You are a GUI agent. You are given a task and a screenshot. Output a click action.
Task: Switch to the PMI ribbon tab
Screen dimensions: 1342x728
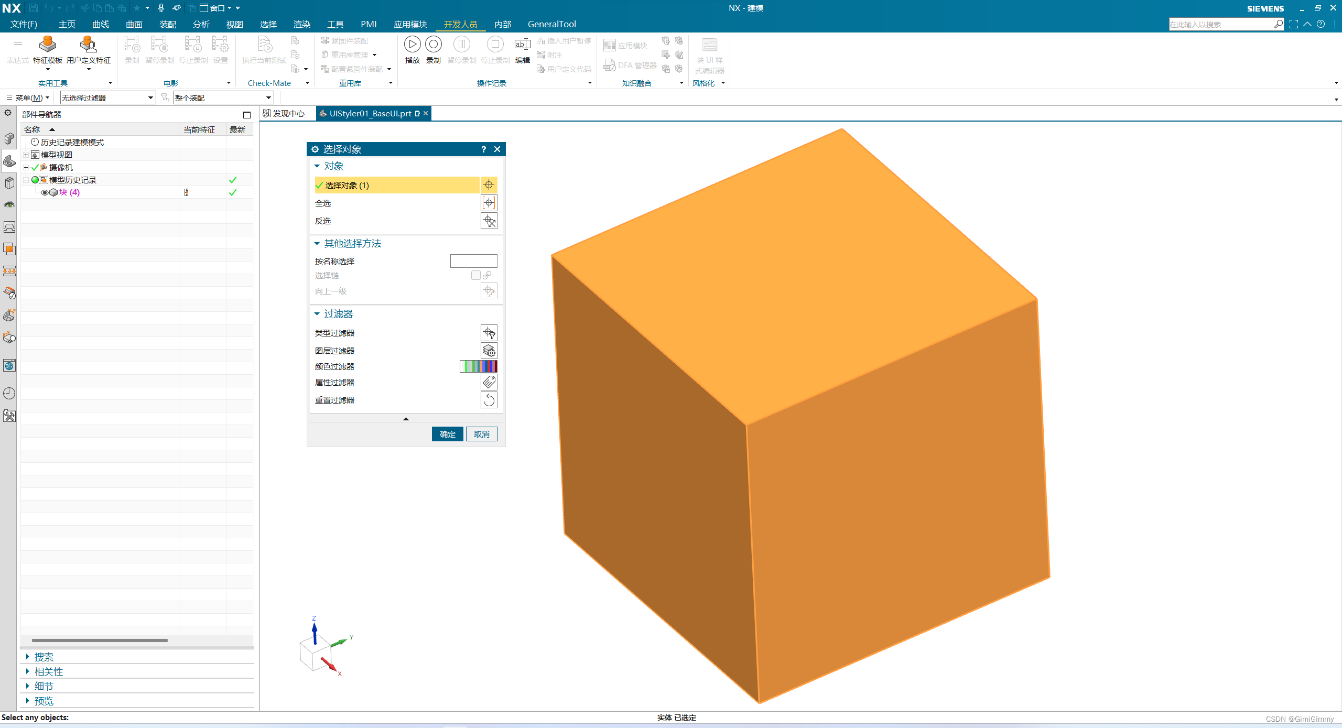click(369, 24)
